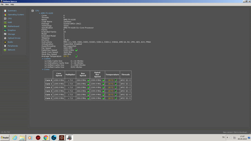Go to the Network section

(x=11, y=50)
